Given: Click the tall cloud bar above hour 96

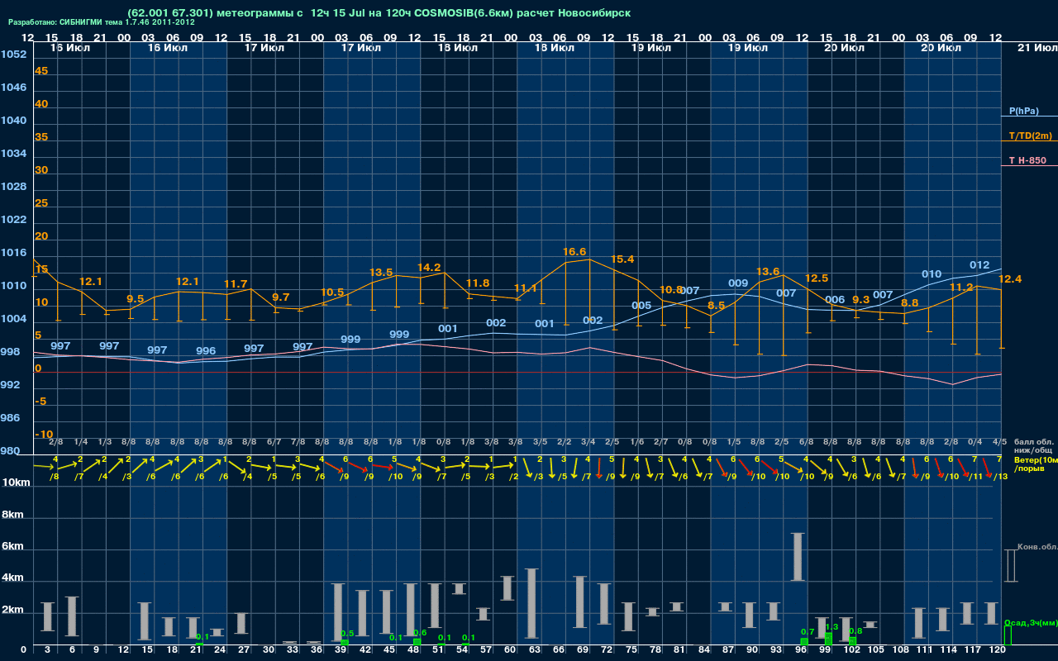Looking at the screenshot, I should click(x=797, y=556).
